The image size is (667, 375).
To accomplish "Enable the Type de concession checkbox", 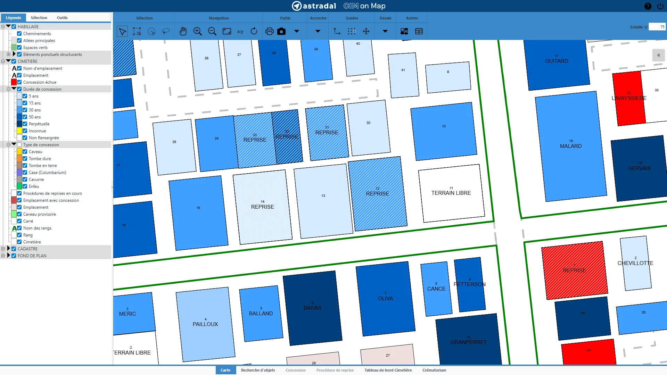I will point(19,145).
